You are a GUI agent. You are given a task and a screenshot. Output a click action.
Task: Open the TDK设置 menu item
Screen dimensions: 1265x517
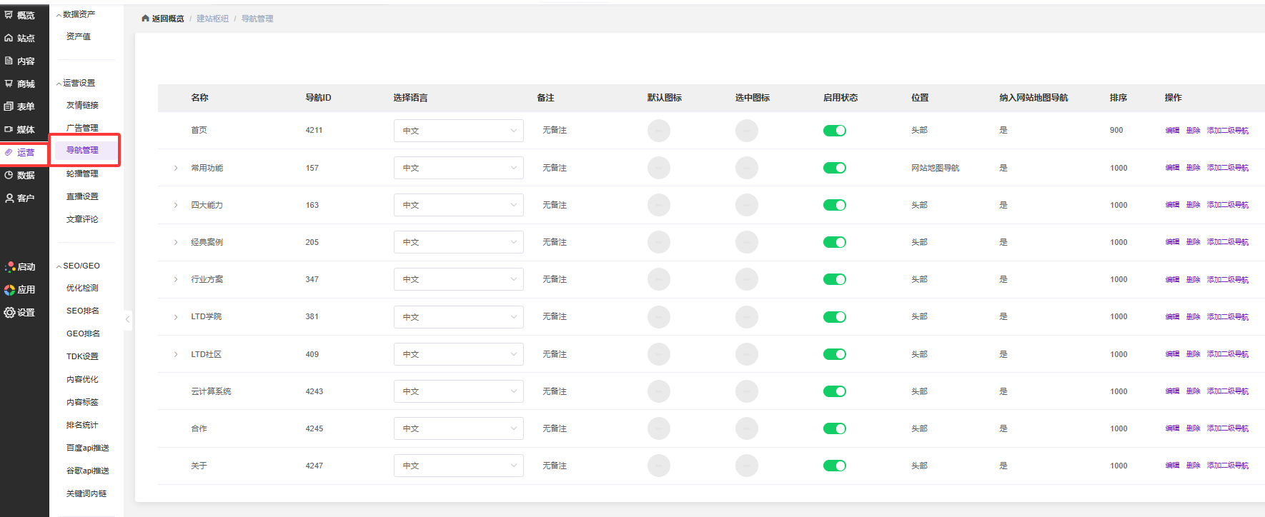(82, 356)
